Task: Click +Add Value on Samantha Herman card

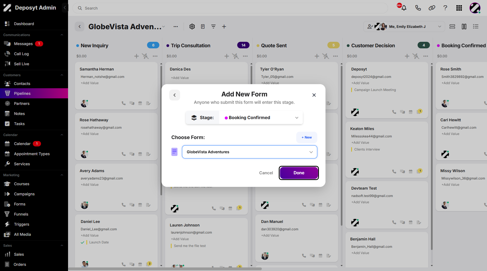Action: pos(90,83)
